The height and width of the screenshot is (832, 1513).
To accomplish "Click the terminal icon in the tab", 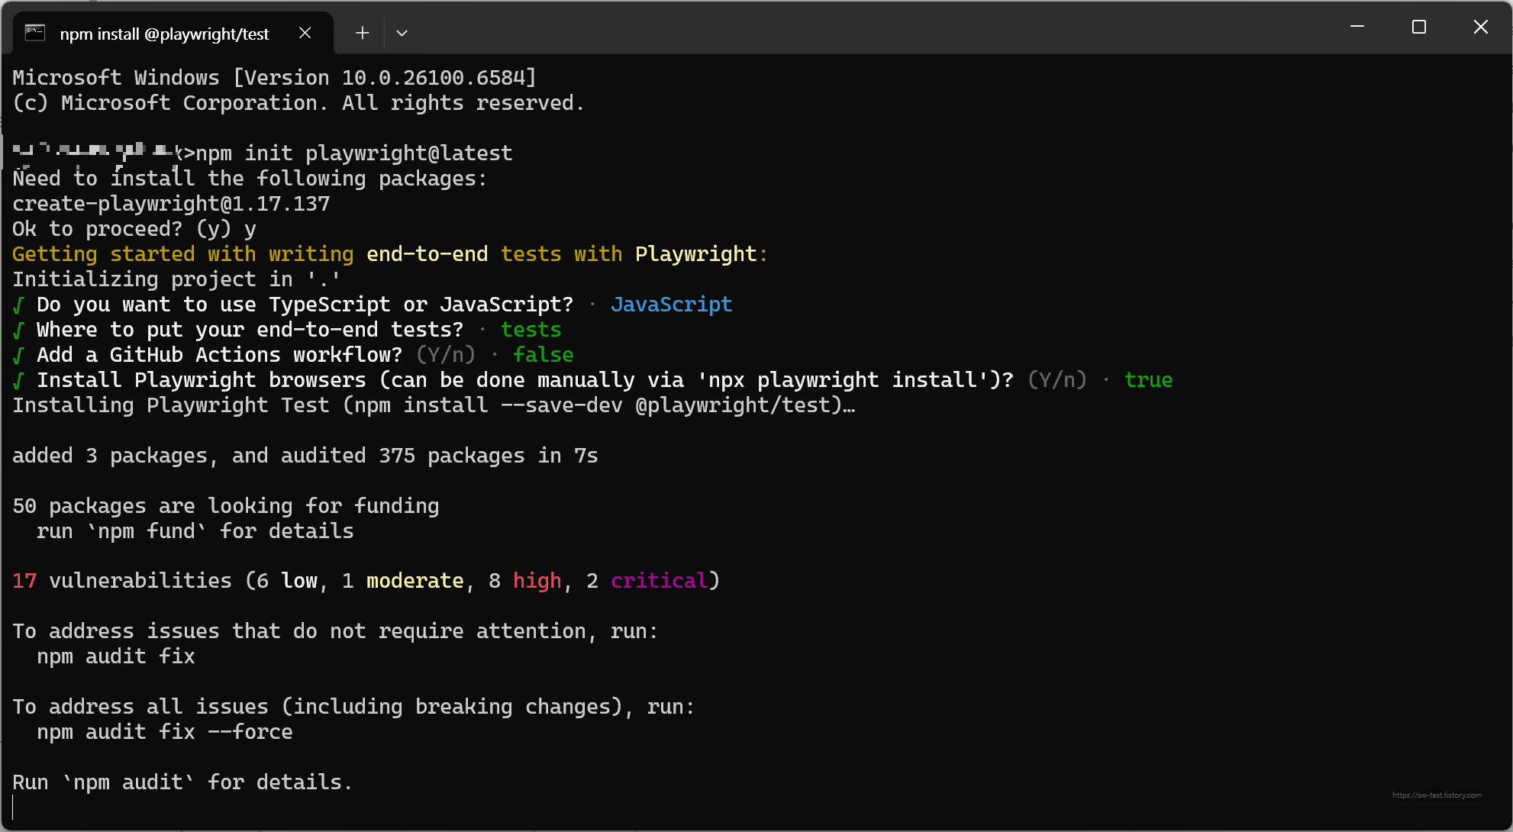I will coord(35,33).
